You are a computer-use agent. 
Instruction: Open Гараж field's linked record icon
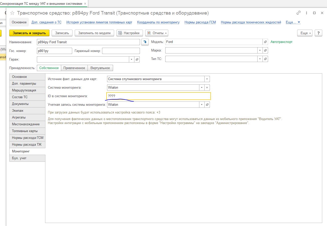point(137,59)
